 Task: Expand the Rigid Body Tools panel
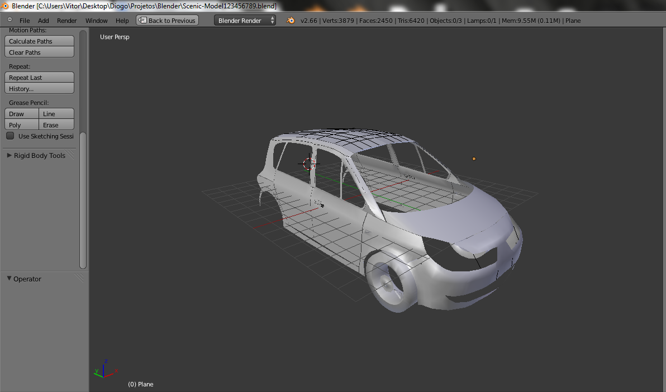tap(9, 156)
